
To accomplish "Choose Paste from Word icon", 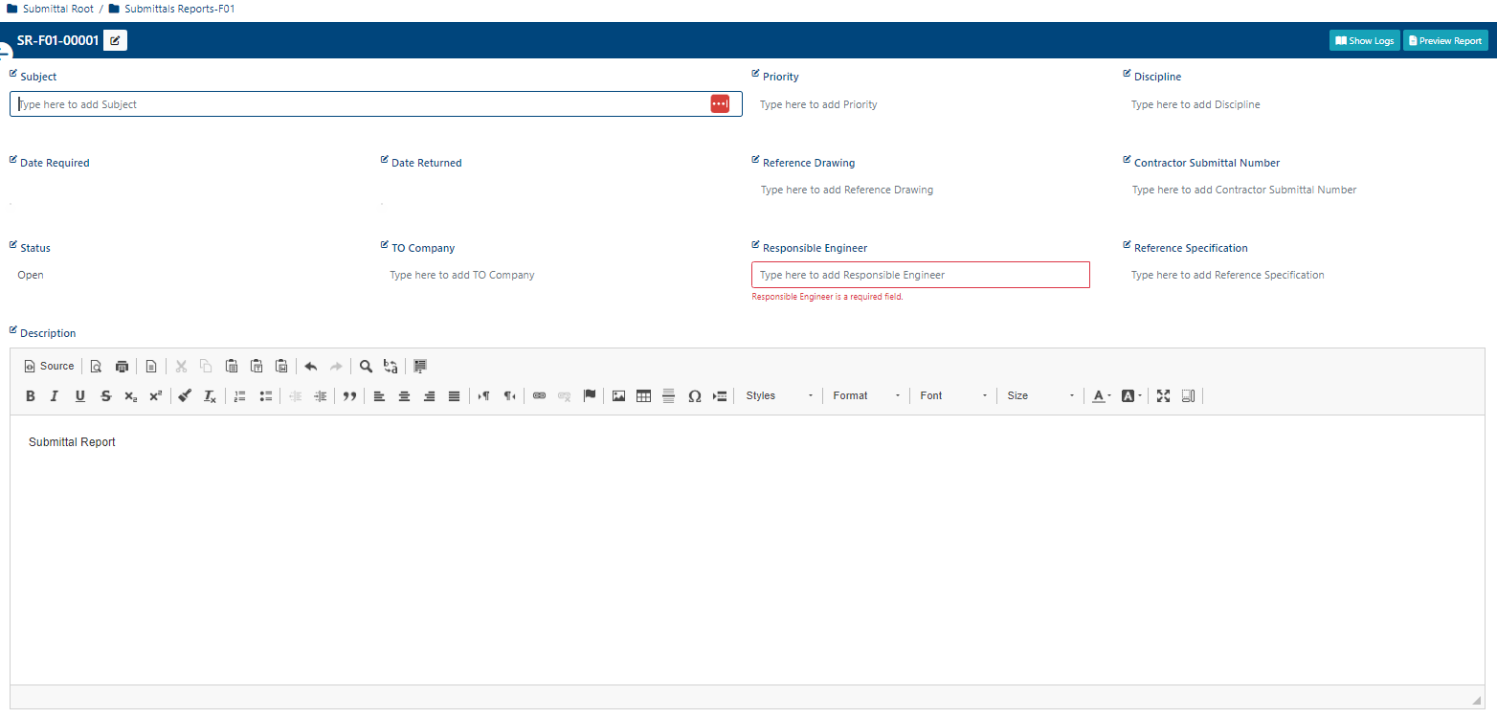I will [x=281, y=366].
